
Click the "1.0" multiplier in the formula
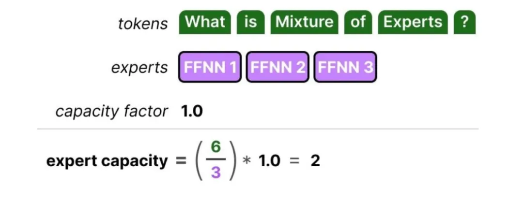(x=269, y=161)
